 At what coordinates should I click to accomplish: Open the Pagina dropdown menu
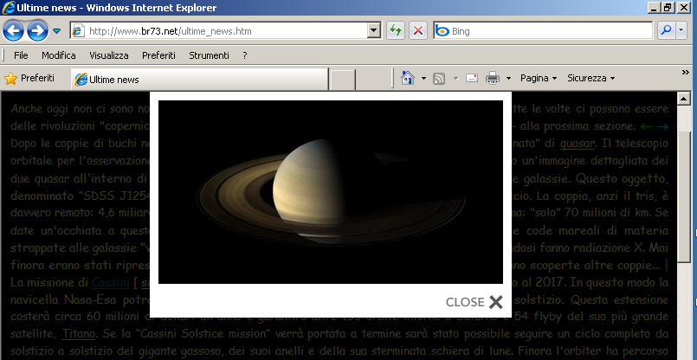coord(539,78)
